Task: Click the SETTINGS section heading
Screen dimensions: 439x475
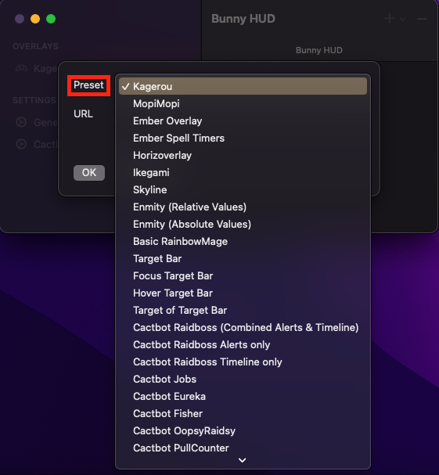Action: (x=34, y=100)
